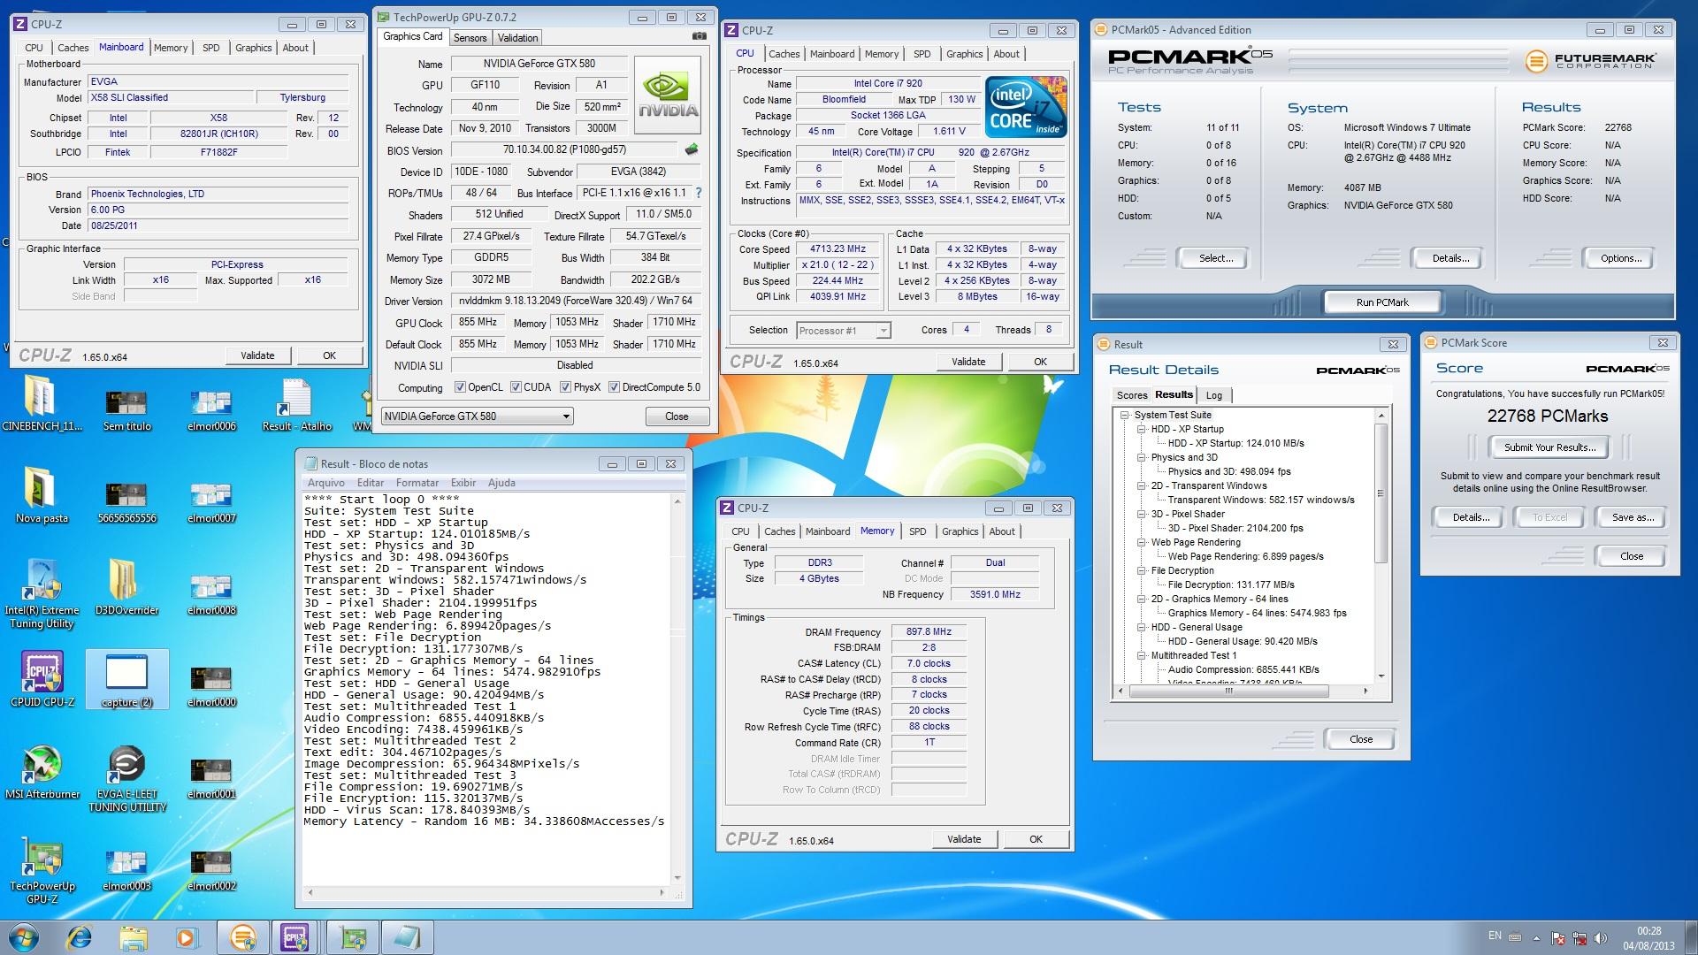Click the Select... button under Tests
This screenshot has width=1698, height=955.
(1215, 258)
